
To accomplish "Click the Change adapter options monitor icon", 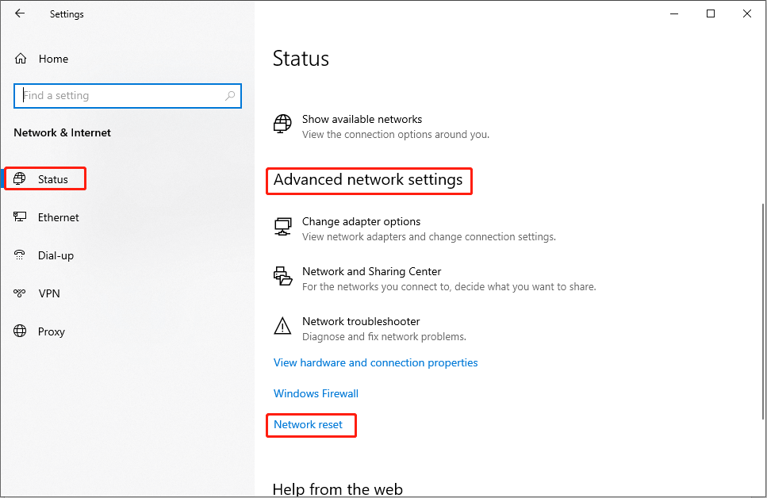I will click(x=282, y=226).
